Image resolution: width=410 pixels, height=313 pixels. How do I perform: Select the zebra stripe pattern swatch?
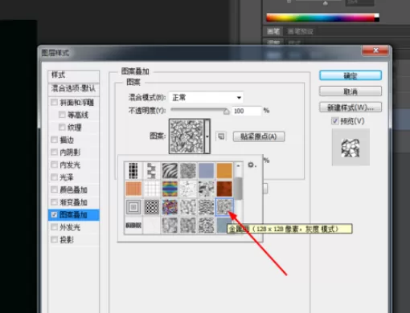[170, 170]
